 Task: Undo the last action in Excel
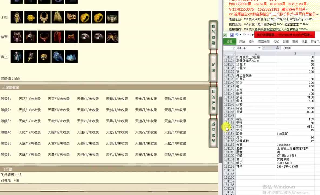(x=237, y=35)
